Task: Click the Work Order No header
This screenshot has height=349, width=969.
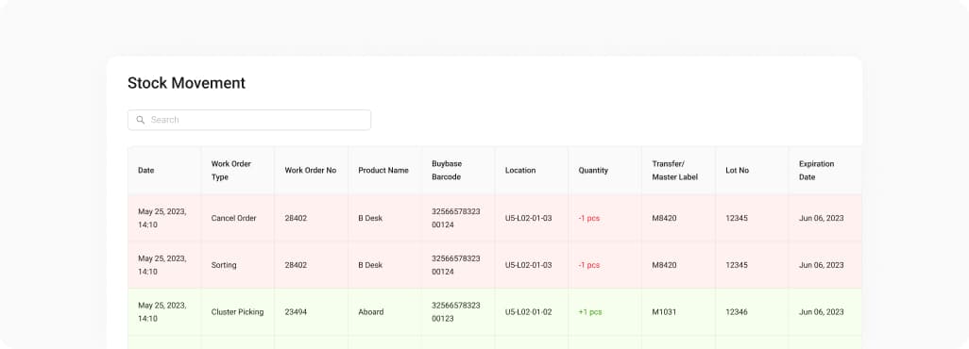Action: click(x=310, y=171)
